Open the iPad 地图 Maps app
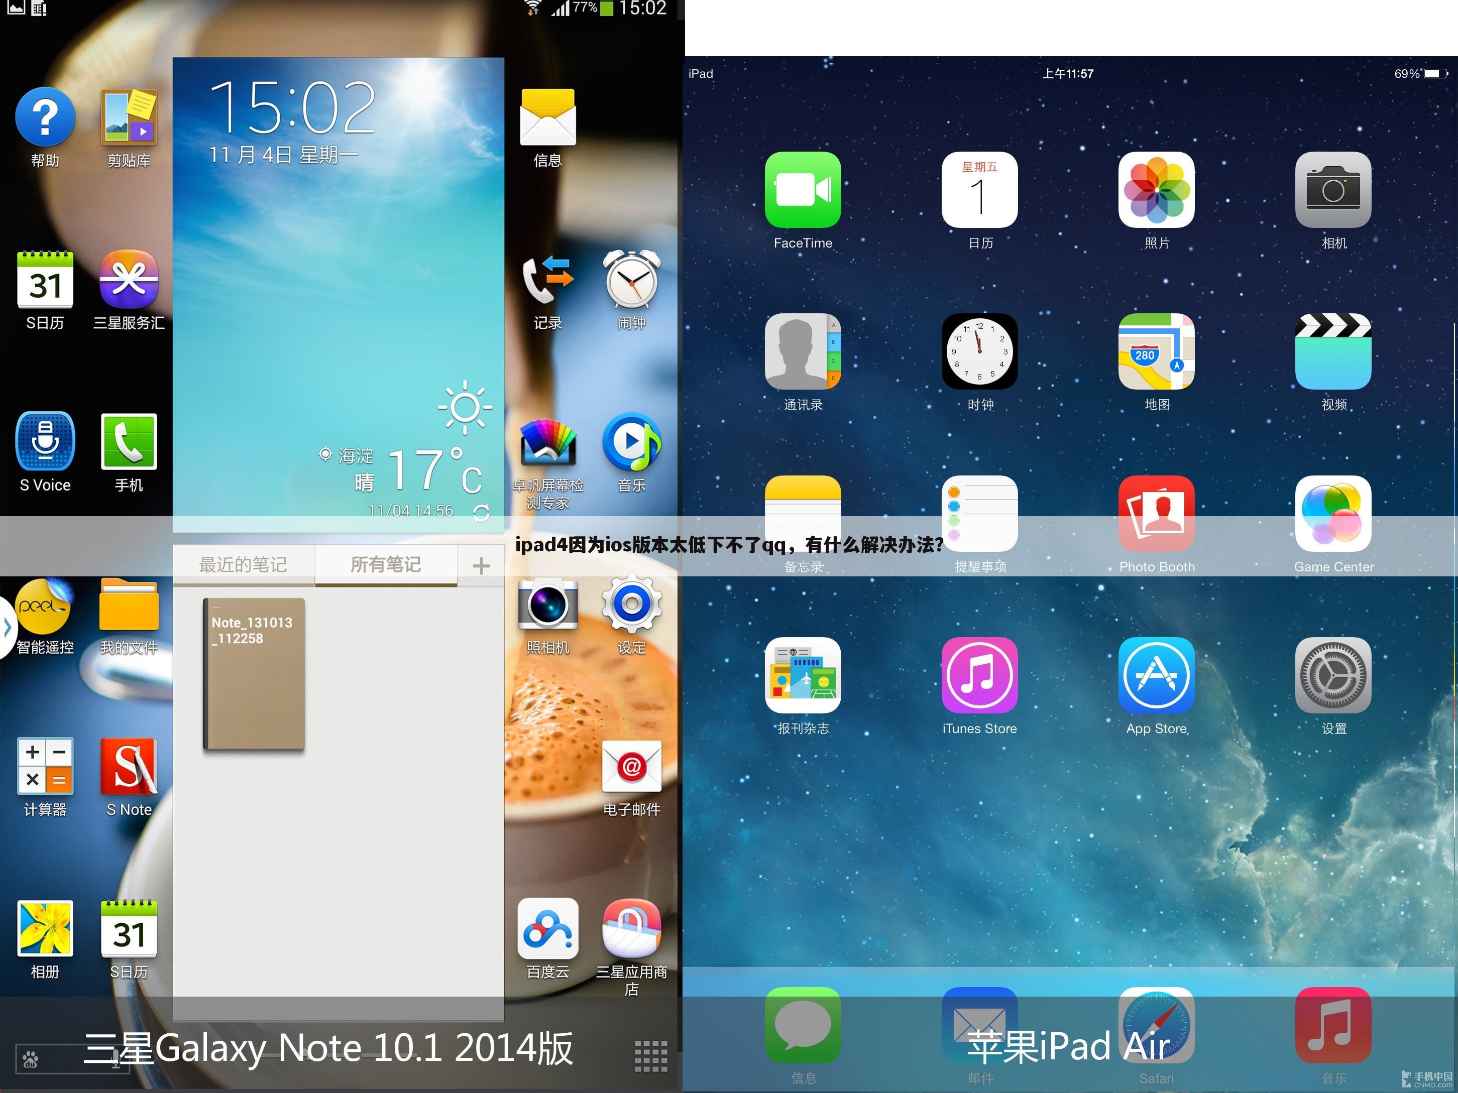This screenshot has height=1093, width=1458. [1156, 351]
